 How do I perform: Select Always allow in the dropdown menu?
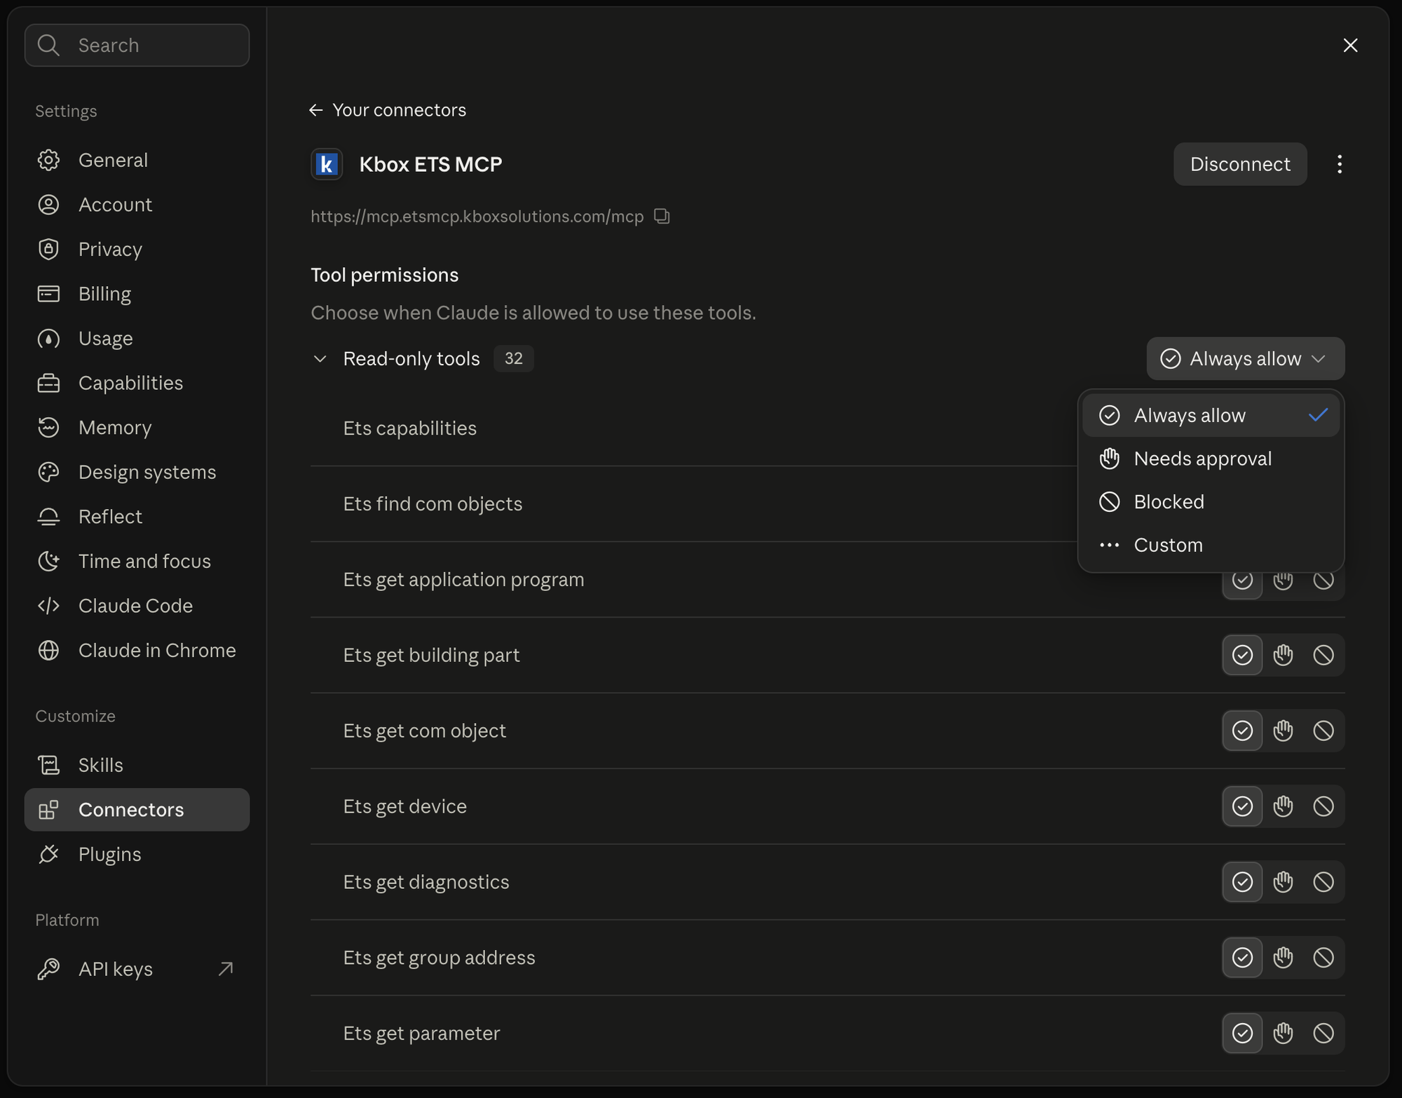(x=1211, y=416)
